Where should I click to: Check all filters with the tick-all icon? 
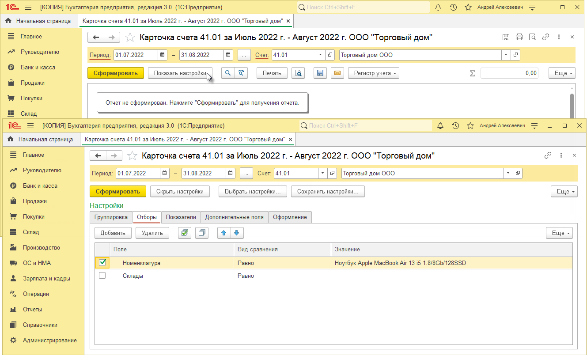click(x=186, y=233)
